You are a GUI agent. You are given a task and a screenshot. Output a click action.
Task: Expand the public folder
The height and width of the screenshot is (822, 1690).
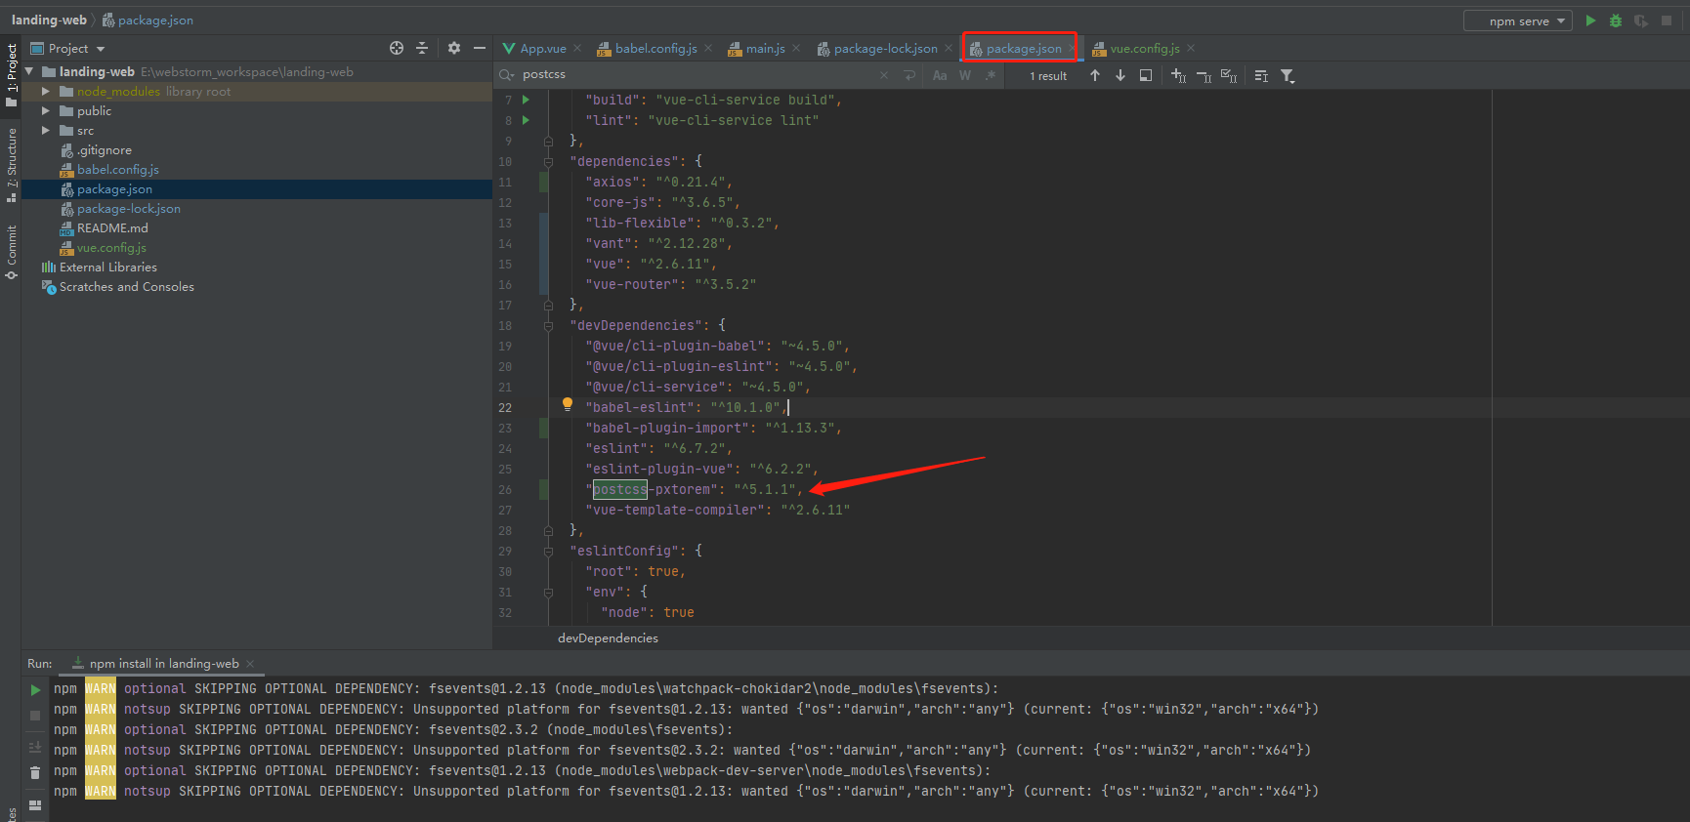[46, 111]
